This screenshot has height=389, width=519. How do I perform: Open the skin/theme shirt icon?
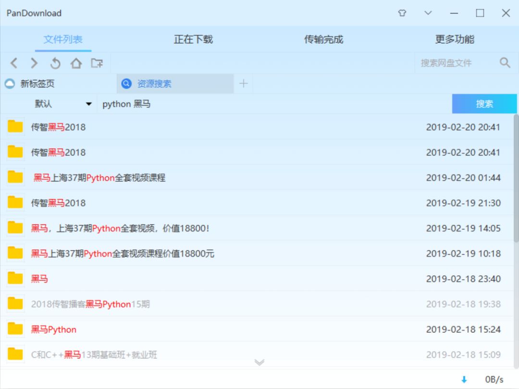[x=402, y=13]
